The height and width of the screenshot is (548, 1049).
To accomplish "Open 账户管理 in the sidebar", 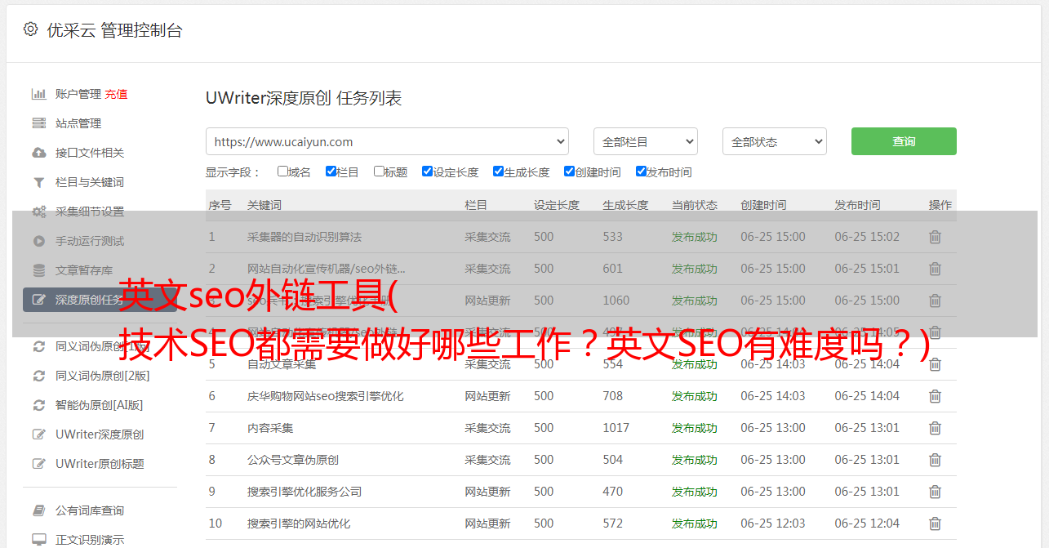I will point(78,94).
